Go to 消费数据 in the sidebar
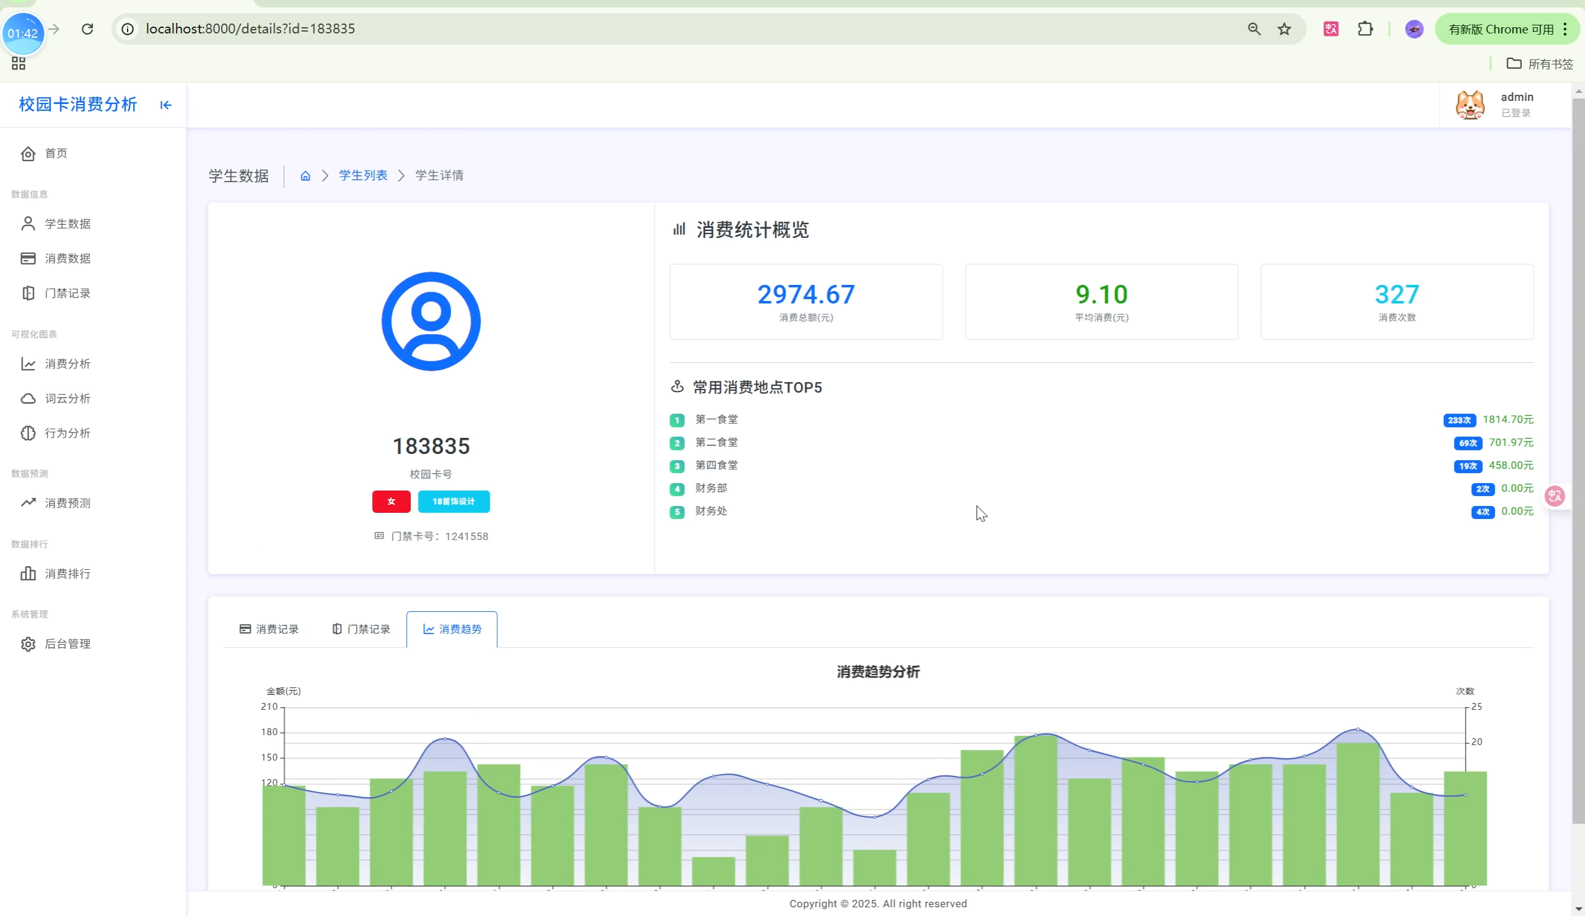This screenshot has height=916, width=1585. point(68,258)
